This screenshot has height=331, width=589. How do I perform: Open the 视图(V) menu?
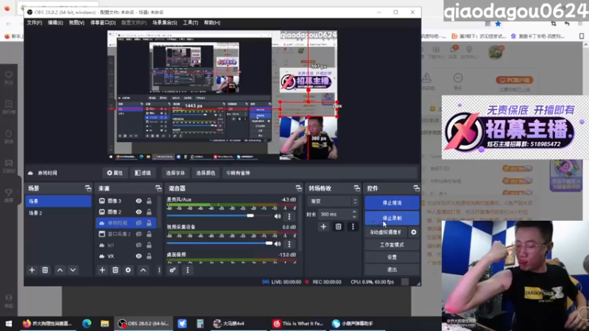(77, 23)
